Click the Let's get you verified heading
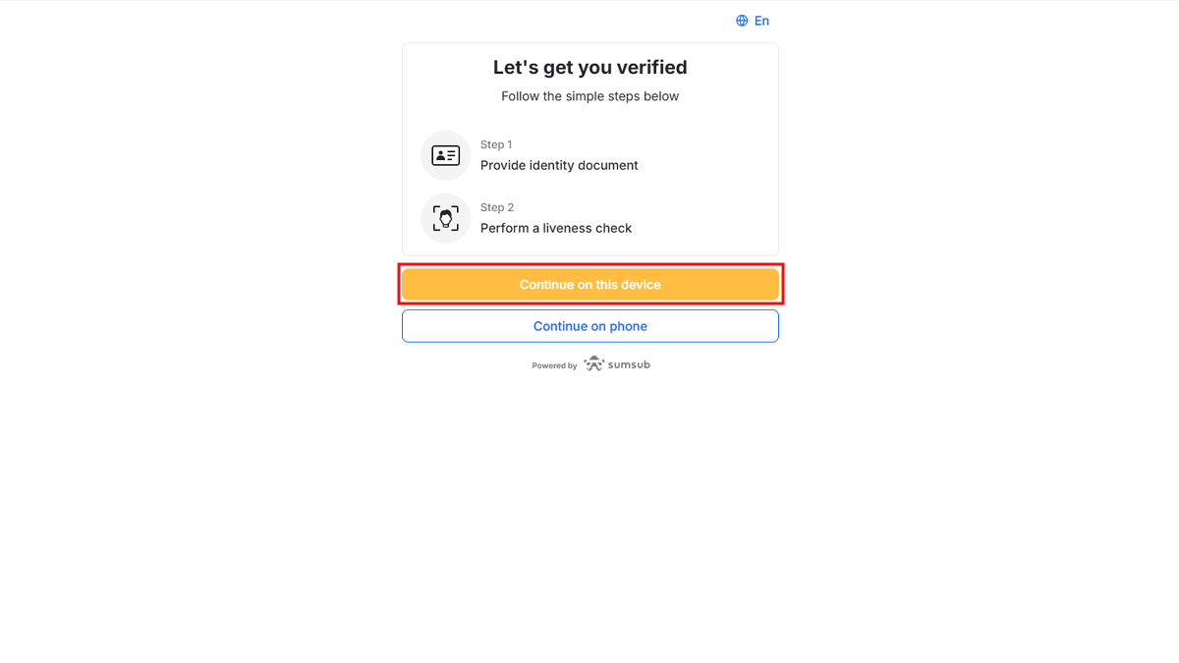The width and height of the screenshot is (1179, 663). click(x=590, y=67)
